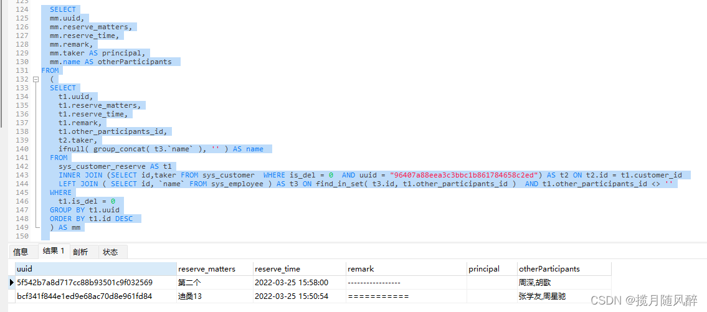Select the equals-signs remark cell in second row
The image size is (707, 312).
click(x=406, y=296)
